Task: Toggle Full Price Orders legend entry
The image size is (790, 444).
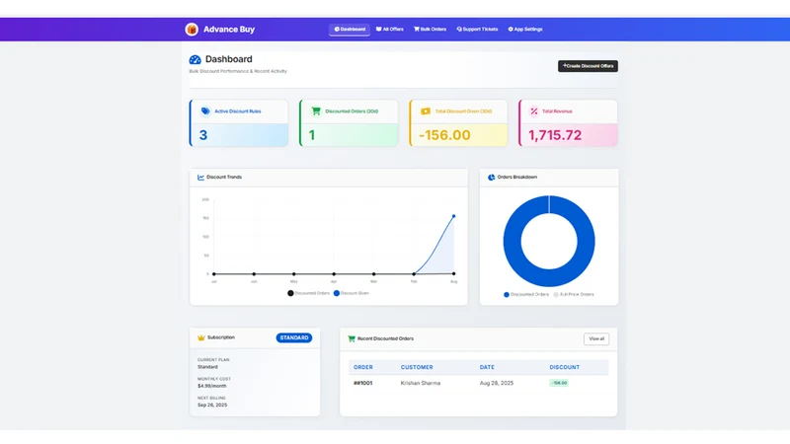Action: click(x=574, y=294)
